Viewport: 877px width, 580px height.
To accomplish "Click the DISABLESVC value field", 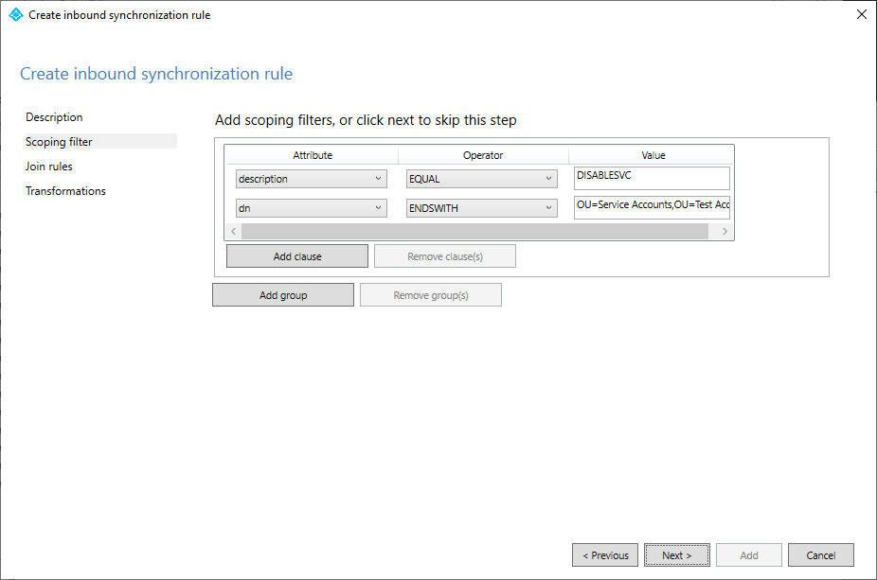I will coord(652,178).
